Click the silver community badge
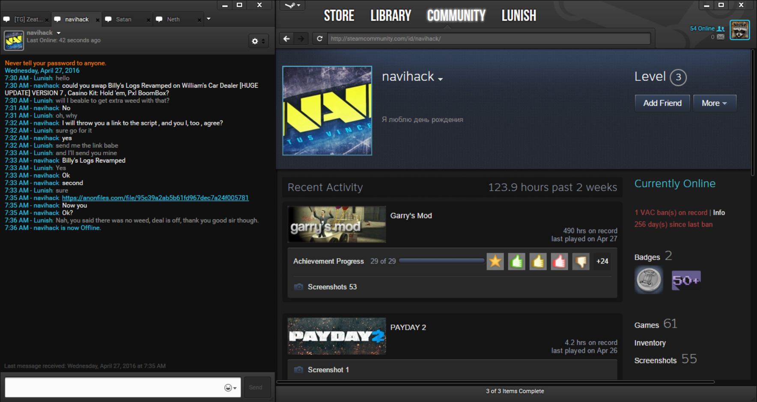The width and height of the screenshot is (757, 402). point(649,280)
